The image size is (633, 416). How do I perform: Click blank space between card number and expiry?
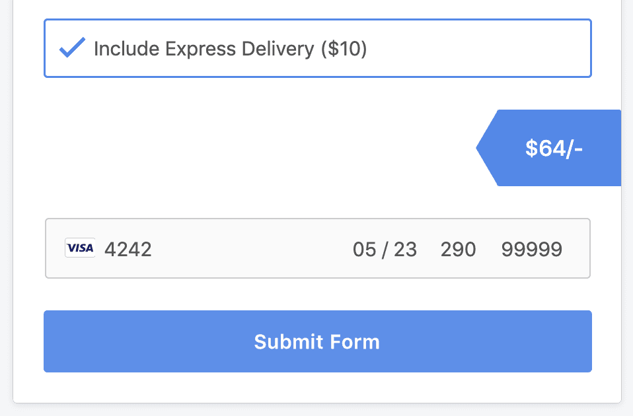pyautogui.click(x=250, y=248)
